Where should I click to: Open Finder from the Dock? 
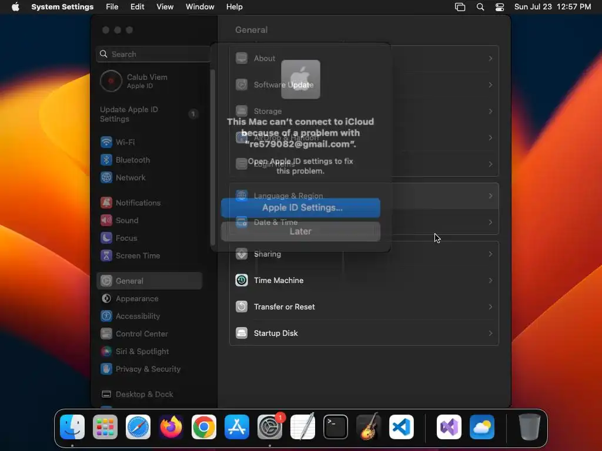click(x=72, y=427)
